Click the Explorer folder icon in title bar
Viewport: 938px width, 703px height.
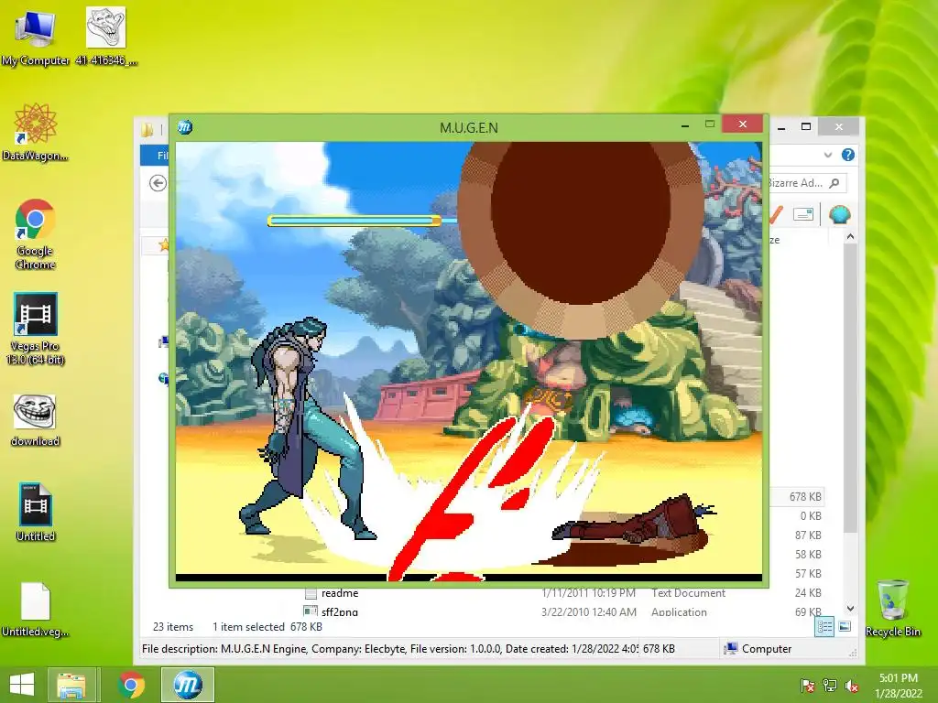coord(147,129)
